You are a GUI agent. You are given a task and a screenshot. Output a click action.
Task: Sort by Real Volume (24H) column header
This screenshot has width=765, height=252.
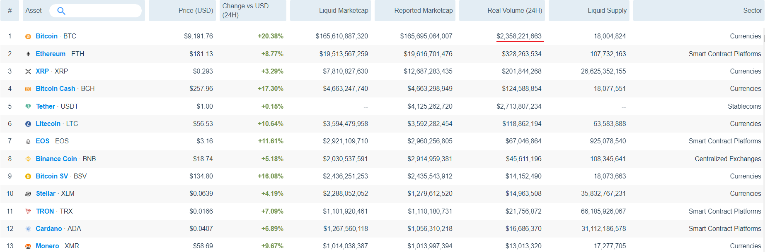coord(514,11)
